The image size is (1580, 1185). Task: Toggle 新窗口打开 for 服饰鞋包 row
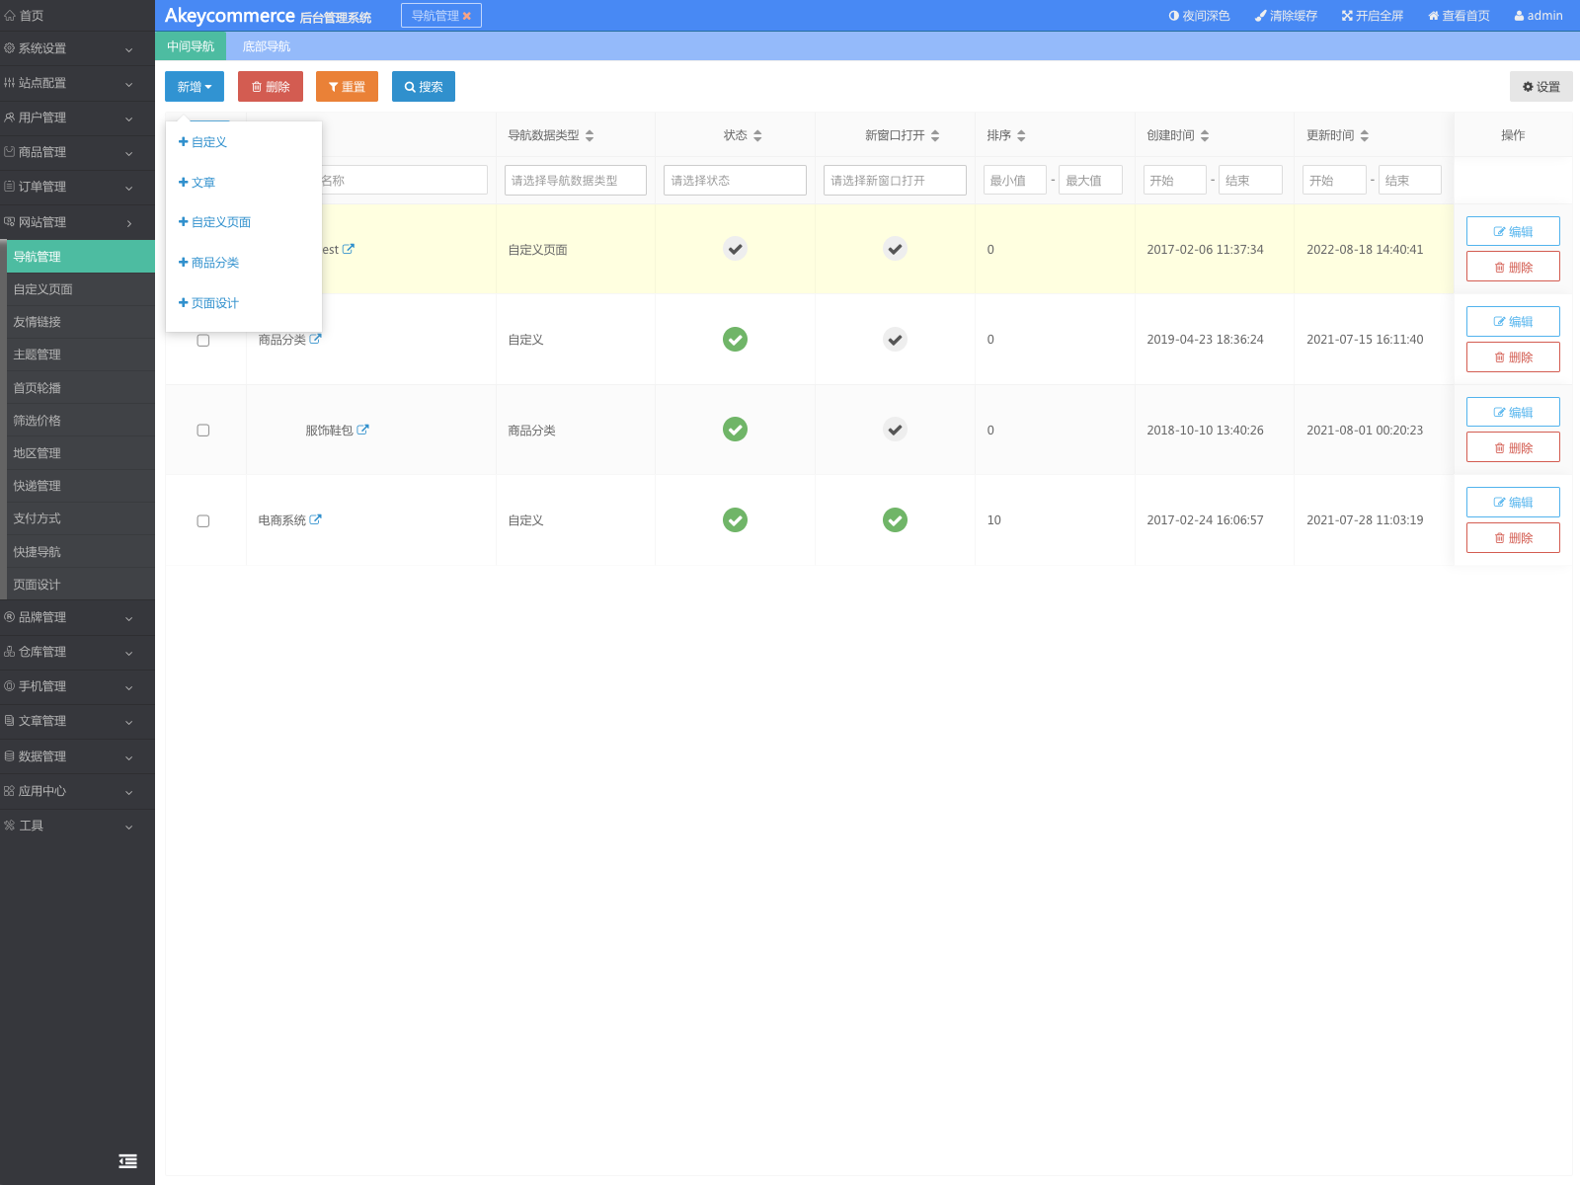coord(895,430)
